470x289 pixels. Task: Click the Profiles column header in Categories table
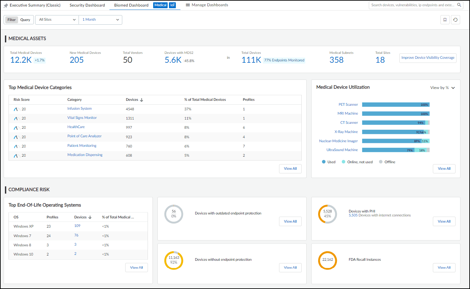[249, 100]
